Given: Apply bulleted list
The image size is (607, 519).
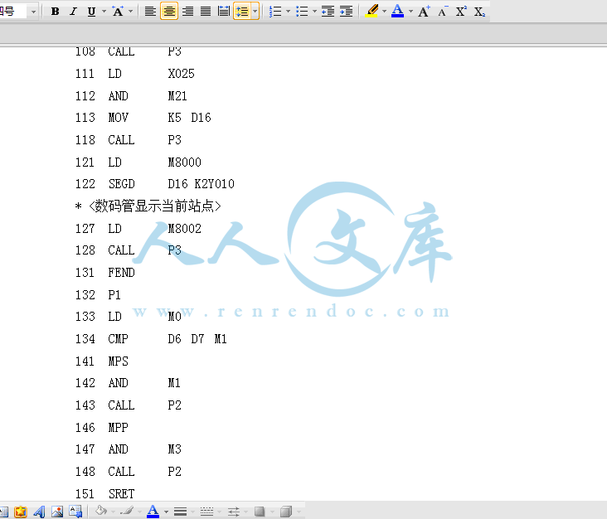Looking at the screenshot, I should coord(302,12).
